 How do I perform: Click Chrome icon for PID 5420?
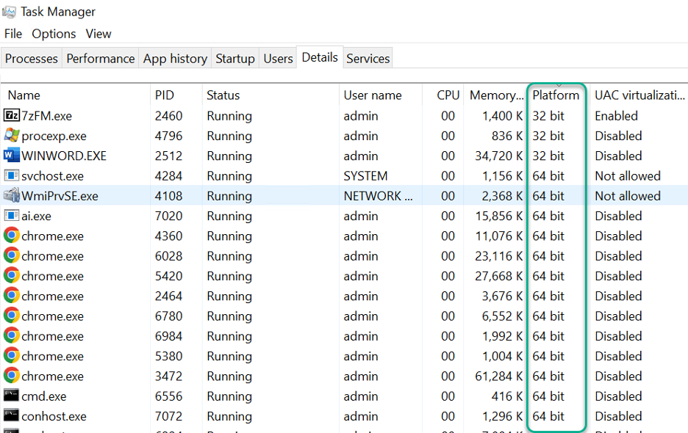click(12, 276)
